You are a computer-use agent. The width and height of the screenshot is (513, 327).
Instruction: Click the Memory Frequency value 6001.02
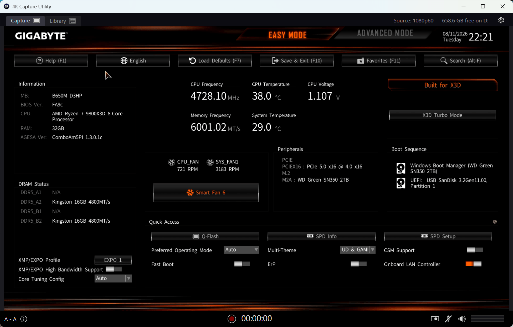(209, 127)
